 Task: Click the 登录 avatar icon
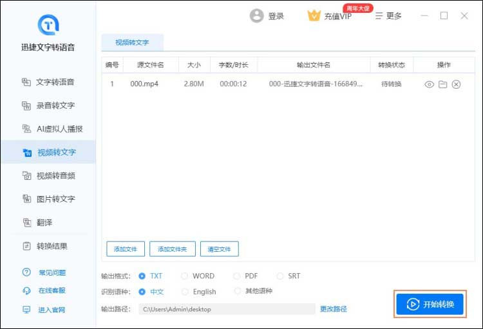click(256, 15)
